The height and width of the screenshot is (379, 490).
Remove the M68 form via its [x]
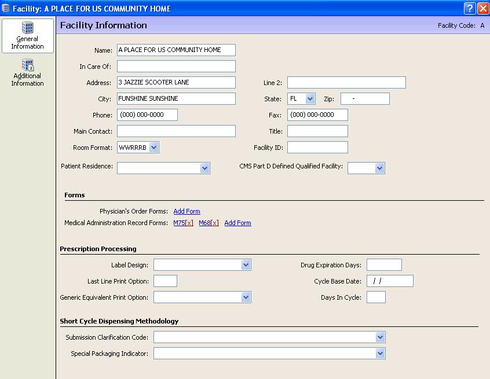(x=215, y=223)
